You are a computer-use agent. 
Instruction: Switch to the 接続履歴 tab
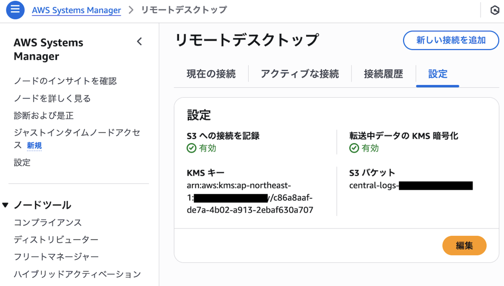click(x=383, y=74)
